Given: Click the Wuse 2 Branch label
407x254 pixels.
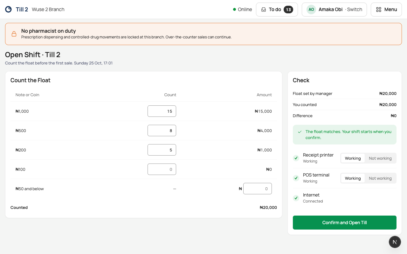Looking at the screenshot, I should (x=48, y=10).
